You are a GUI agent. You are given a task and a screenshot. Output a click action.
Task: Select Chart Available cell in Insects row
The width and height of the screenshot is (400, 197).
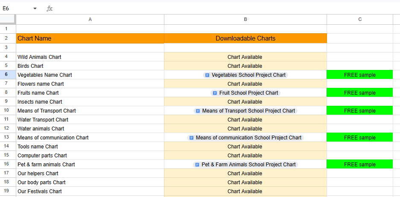tap(245, 101)
